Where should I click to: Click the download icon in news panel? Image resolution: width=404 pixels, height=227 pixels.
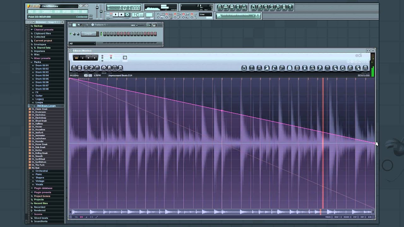[x=258, y=15]
